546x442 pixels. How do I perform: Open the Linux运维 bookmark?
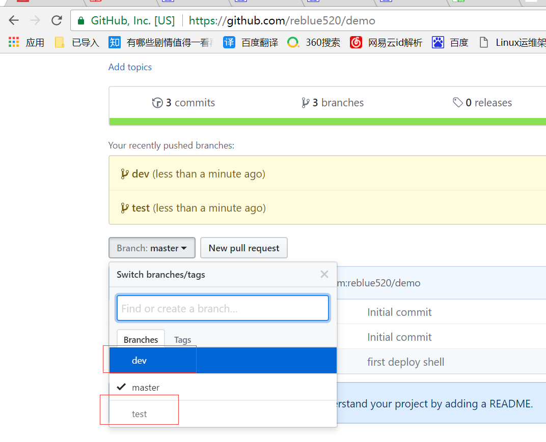[x=512, y=42]
